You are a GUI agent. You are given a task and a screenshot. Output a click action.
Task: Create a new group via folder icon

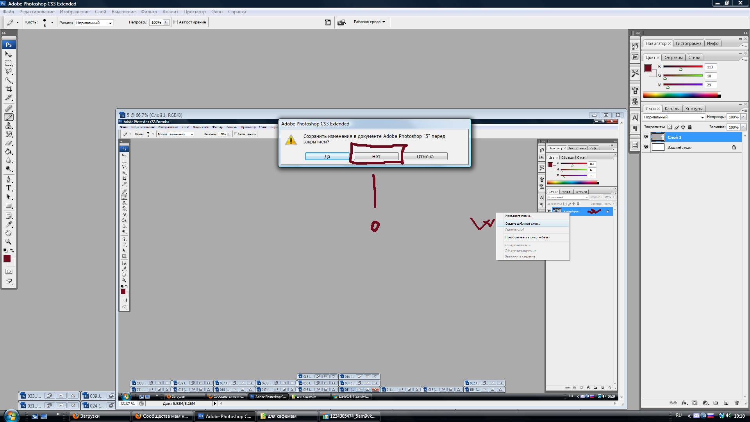(716, 403)
